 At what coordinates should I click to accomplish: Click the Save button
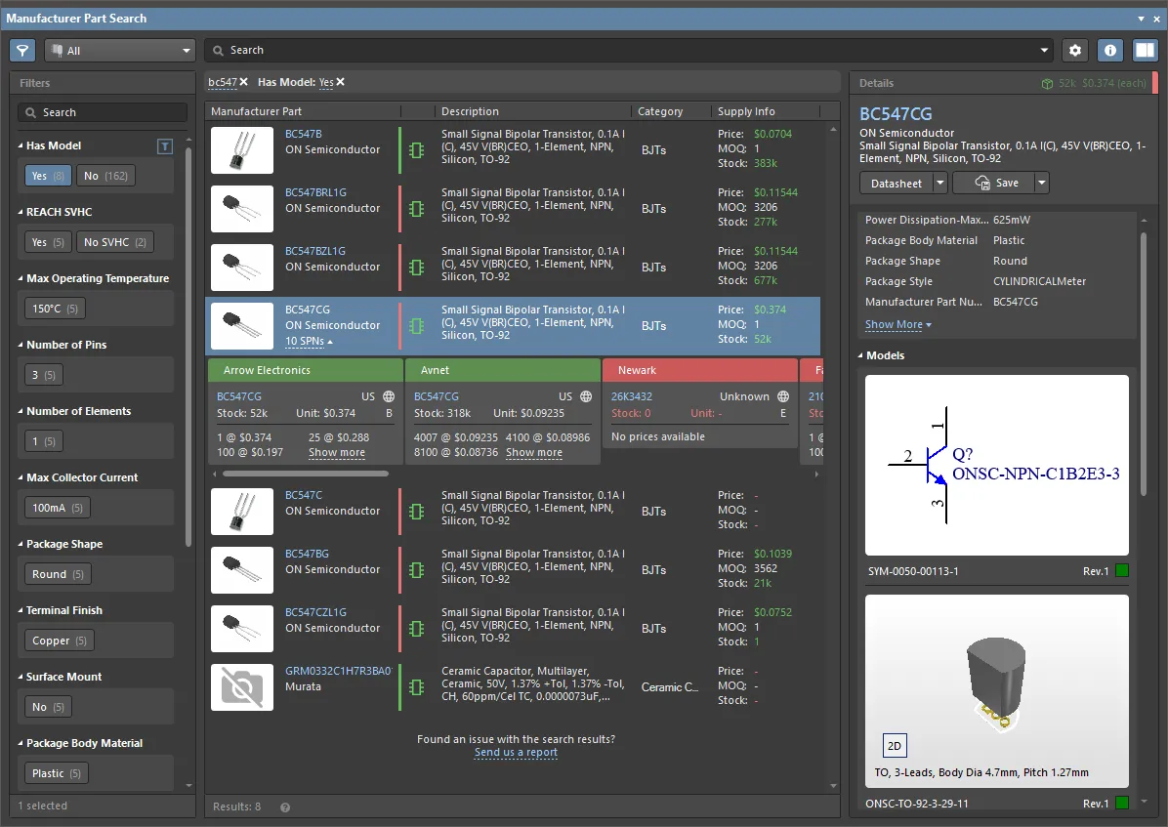click(994, 184)
